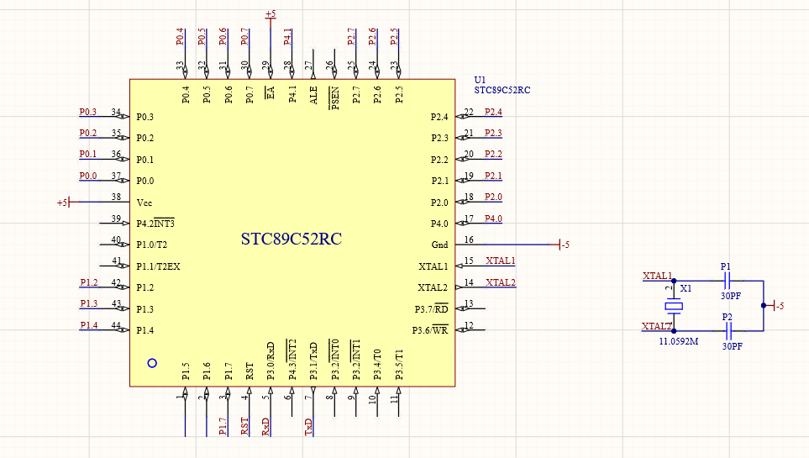This screenshot has height=458, width=809.
Task: Select the red RxD net label below pin 5
Action: (x=265, y=427)
